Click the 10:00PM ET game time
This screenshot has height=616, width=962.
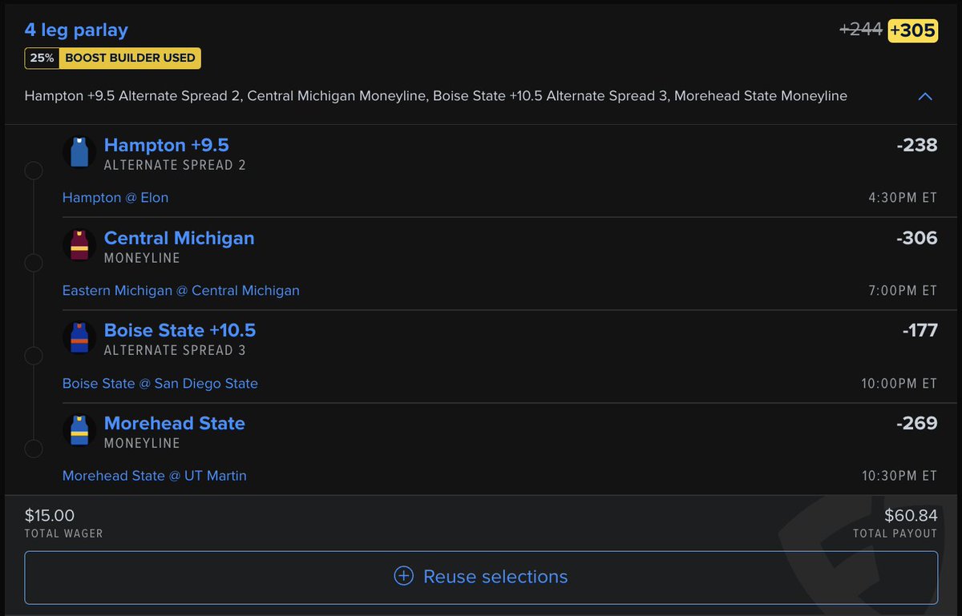coord(899,384)
